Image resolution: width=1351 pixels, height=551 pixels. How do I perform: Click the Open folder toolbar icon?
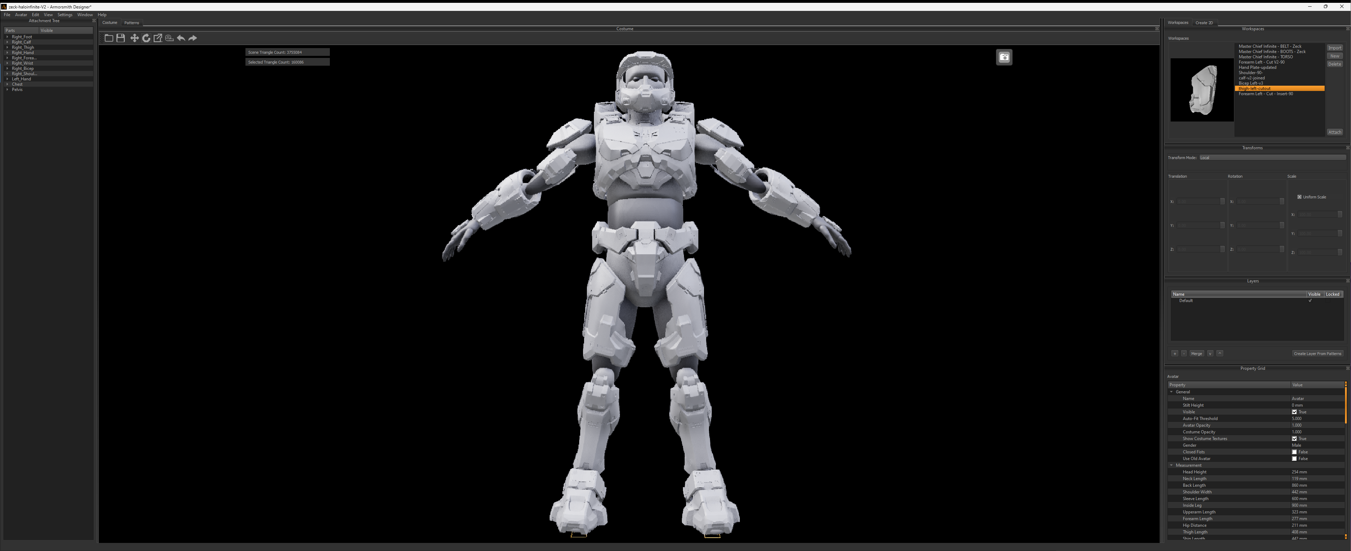coord(109,38)
